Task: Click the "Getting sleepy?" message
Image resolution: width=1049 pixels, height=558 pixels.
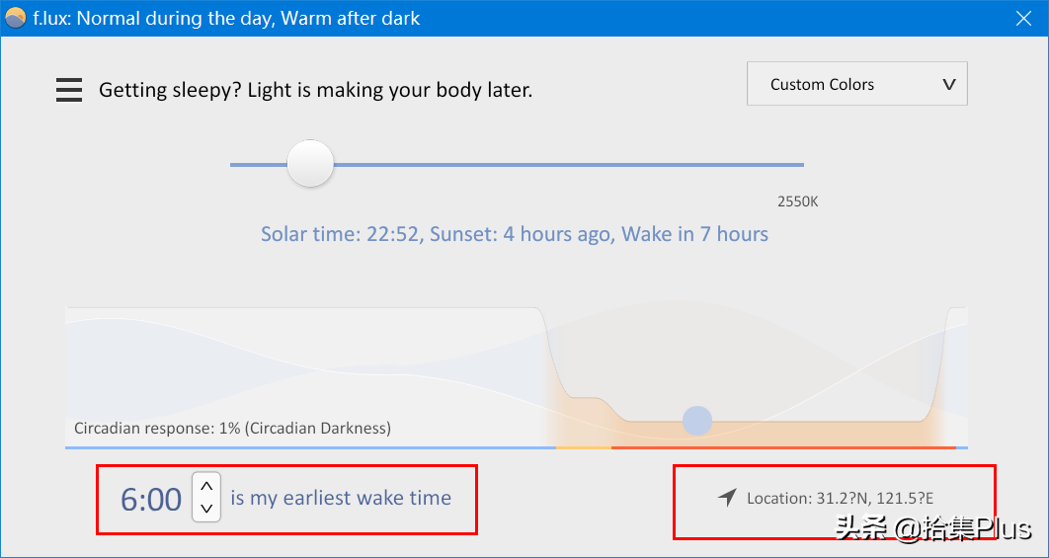Action: click(x=315, y=90)
